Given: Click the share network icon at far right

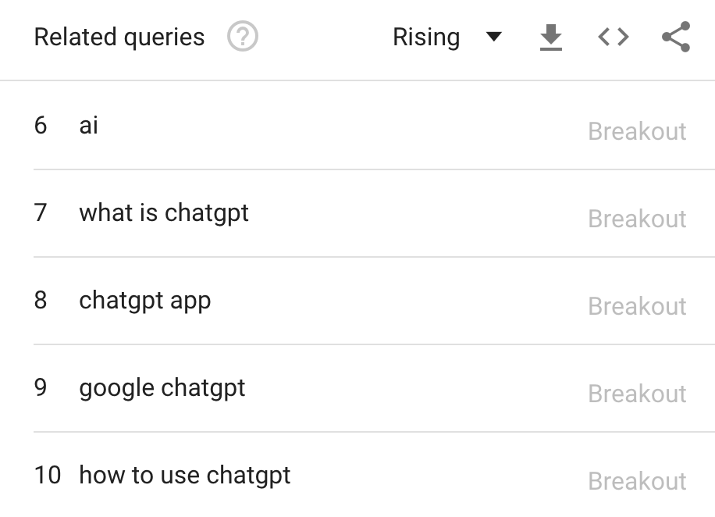Looking at the screenshot, I should pyautogui.click(x=674, y=36).
